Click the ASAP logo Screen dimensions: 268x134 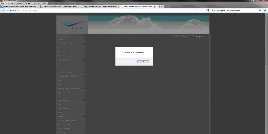[72, 25]
